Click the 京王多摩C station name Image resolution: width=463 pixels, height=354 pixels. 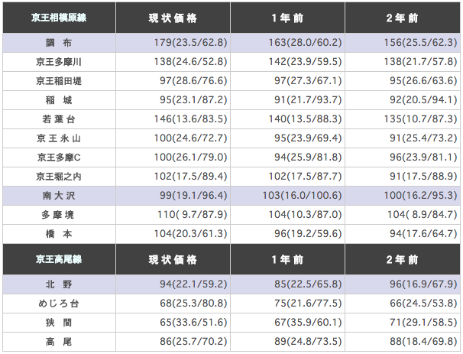point(59,158)
